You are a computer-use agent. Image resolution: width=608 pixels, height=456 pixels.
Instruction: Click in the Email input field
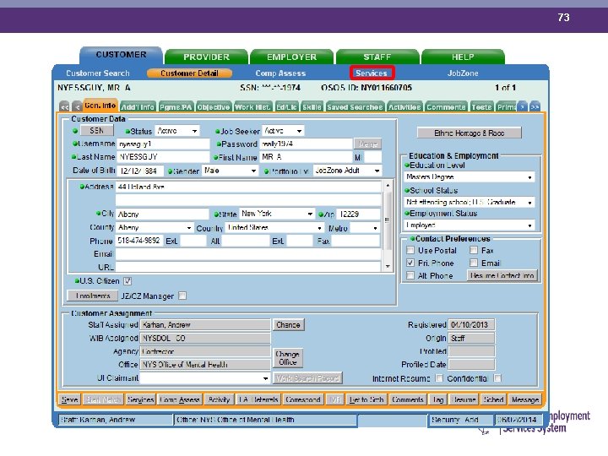[x=248, y=254]
